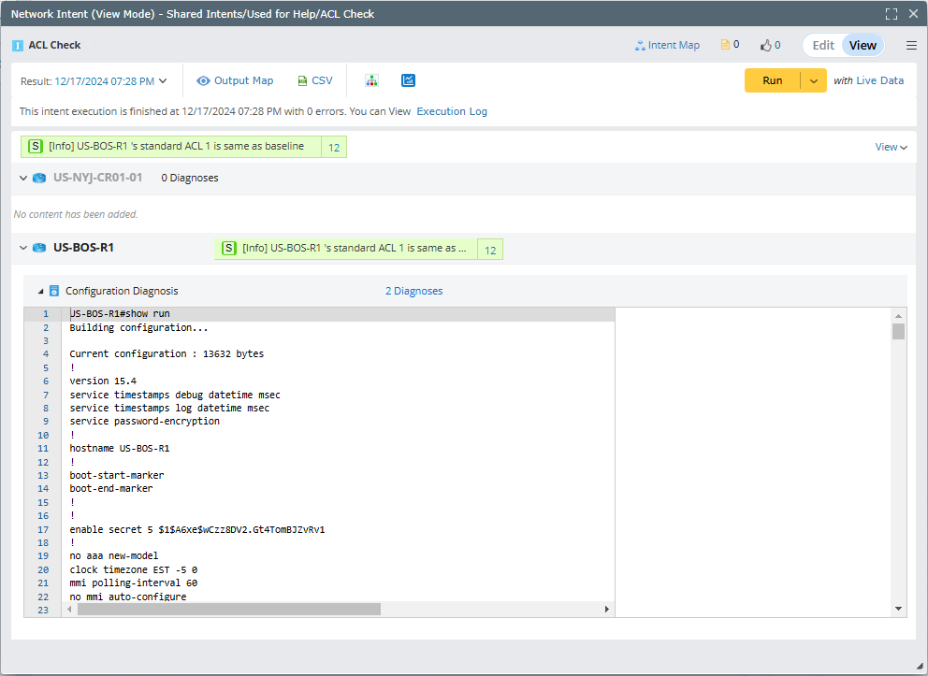928x676 pixels.
Task: Open the hamburger menu icon
Action: point(911,45)
